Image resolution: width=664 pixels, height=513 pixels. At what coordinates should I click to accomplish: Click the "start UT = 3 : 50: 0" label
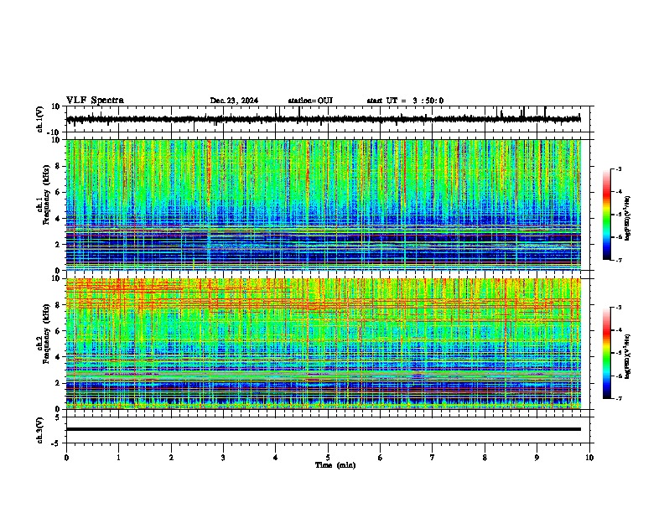pos(405,101)
